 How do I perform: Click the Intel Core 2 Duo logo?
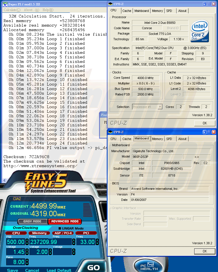200,31
